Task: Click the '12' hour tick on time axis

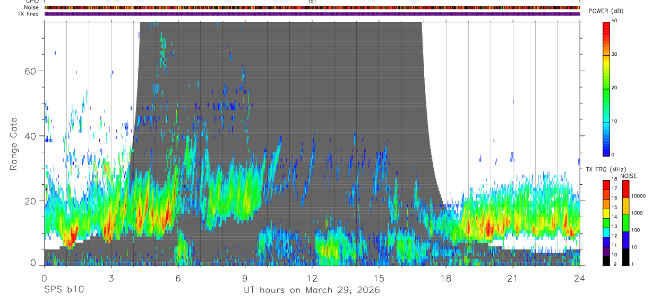Action: coord(312,278)
